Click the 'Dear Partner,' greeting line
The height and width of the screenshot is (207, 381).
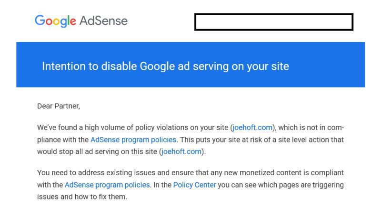click(59, 106)
